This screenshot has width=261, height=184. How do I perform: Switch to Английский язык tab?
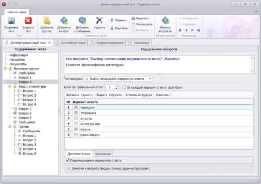click(x=70, y=43)
